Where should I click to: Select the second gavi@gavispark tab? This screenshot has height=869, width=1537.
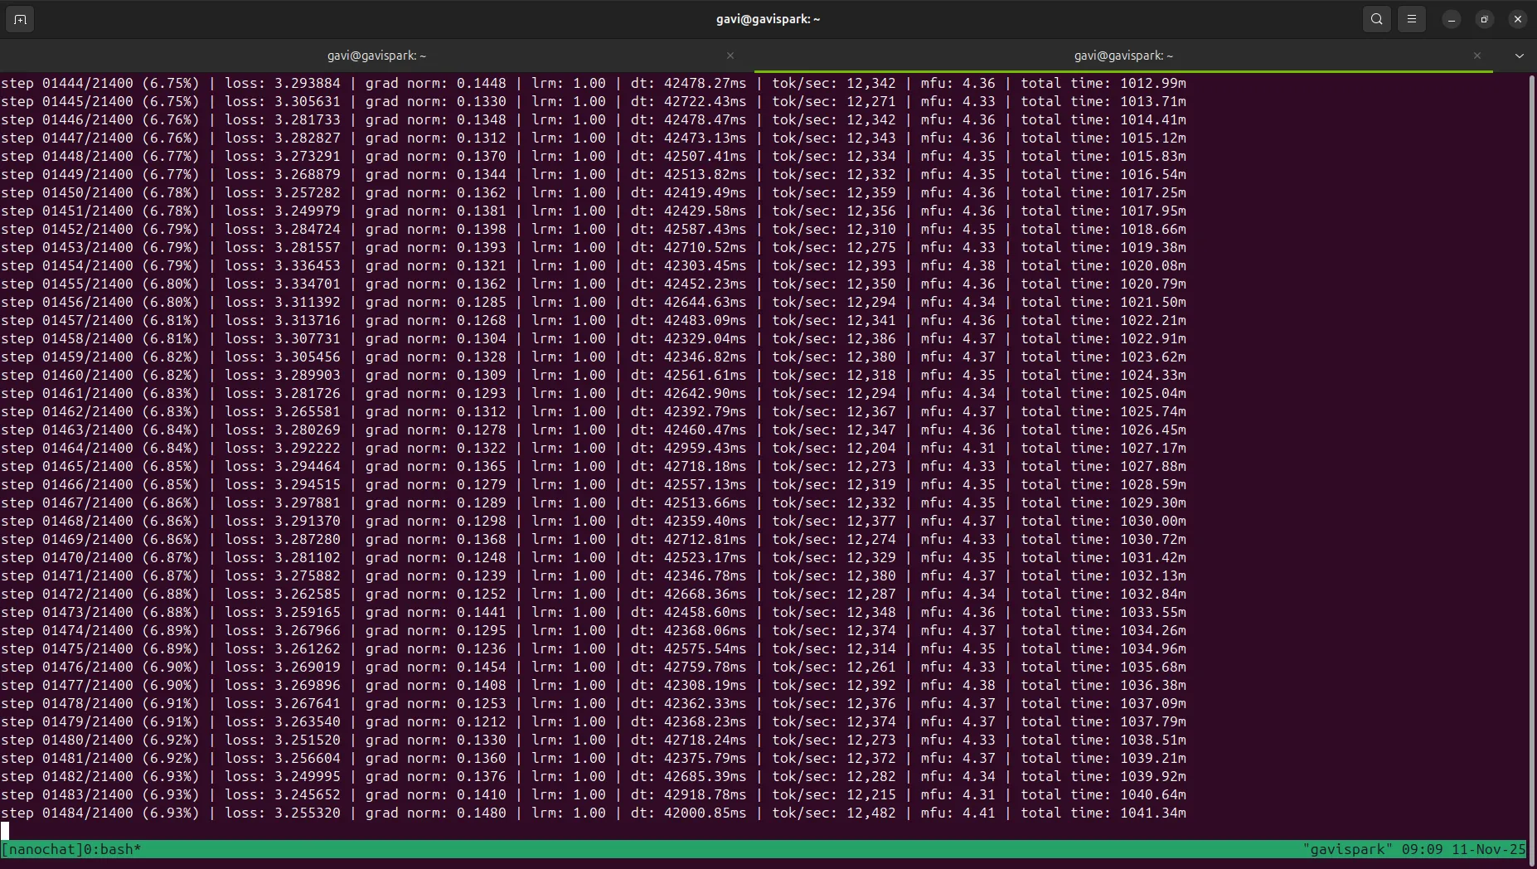point(1122,56)
